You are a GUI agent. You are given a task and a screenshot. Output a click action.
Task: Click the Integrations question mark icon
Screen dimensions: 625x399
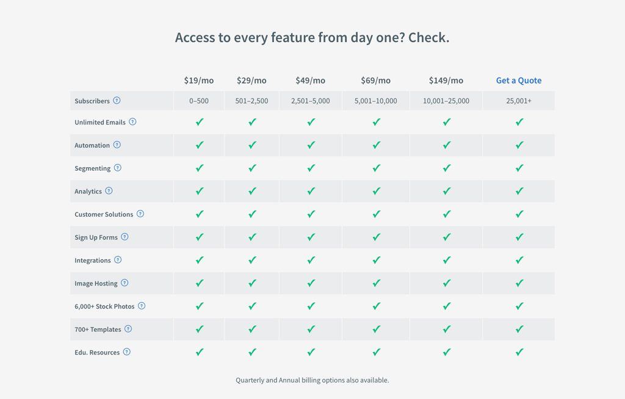(x=118, y=260)
